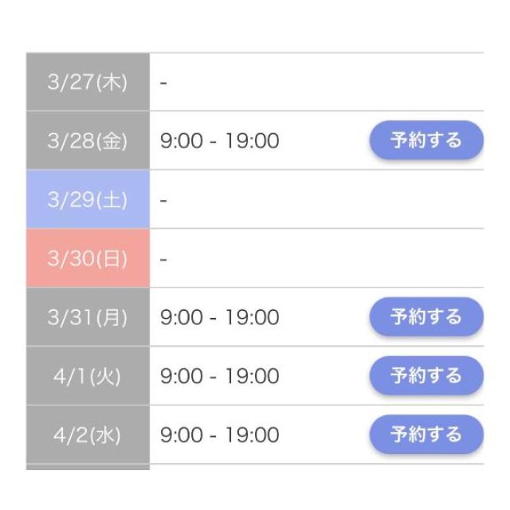Click 9:00 - 19:00 hours for 3/31(月)
510x510 pixels.
coord(220,317)
